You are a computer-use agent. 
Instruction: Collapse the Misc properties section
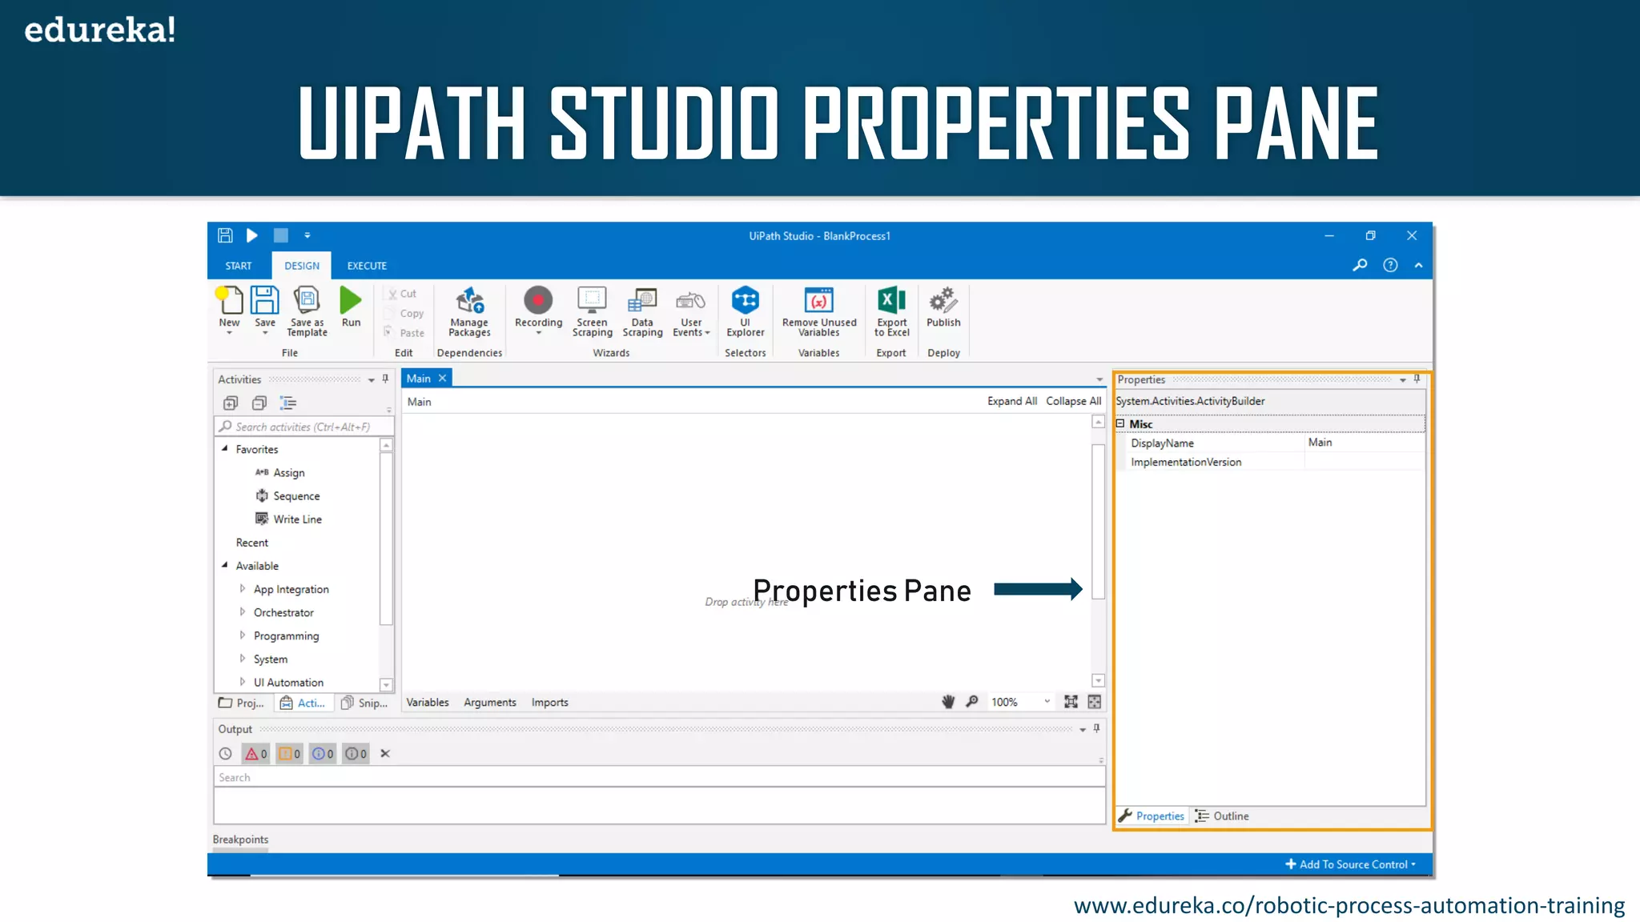1120,423
